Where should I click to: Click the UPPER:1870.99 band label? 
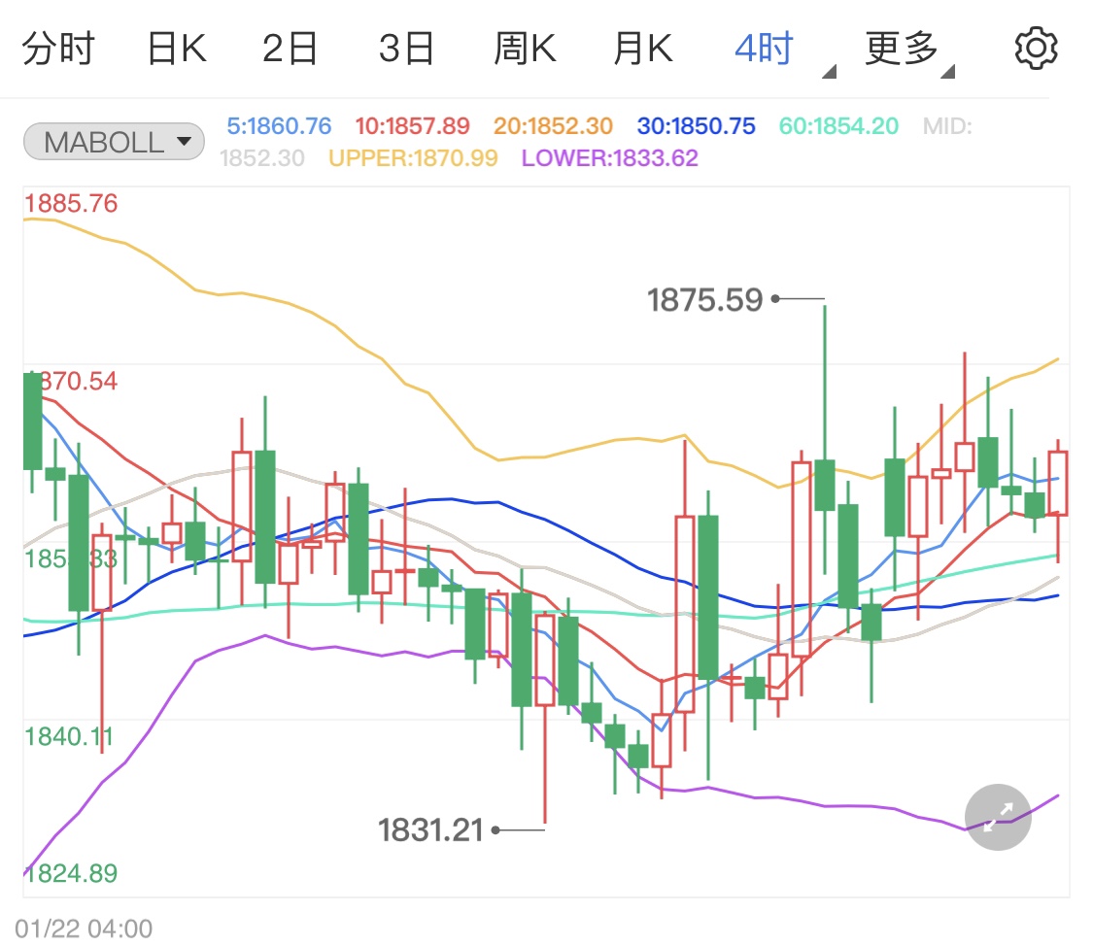pos(413,157)
